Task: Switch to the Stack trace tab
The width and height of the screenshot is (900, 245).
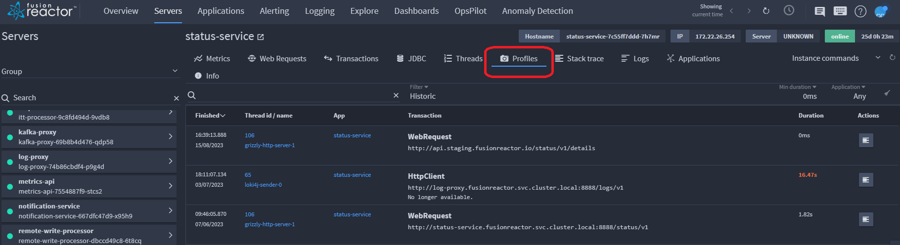Action: click(579, 58)
